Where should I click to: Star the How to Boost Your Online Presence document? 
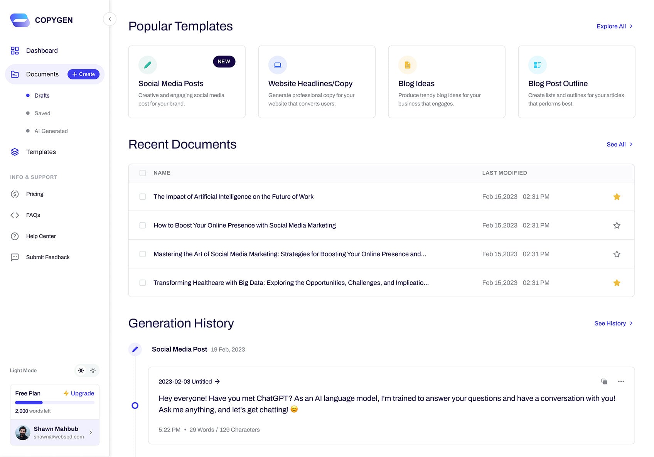(x=617, y=225)
